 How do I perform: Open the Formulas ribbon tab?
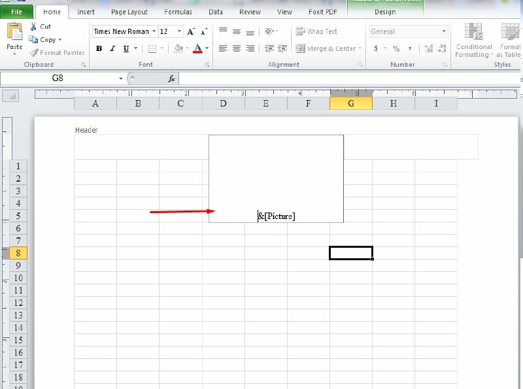(x=178, y=12)
